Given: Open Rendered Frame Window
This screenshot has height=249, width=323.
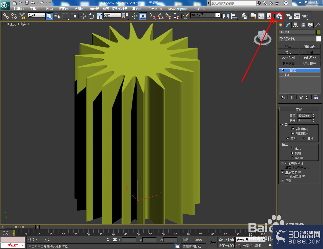Looking at the screenshot, I should (x=297, y=16).
